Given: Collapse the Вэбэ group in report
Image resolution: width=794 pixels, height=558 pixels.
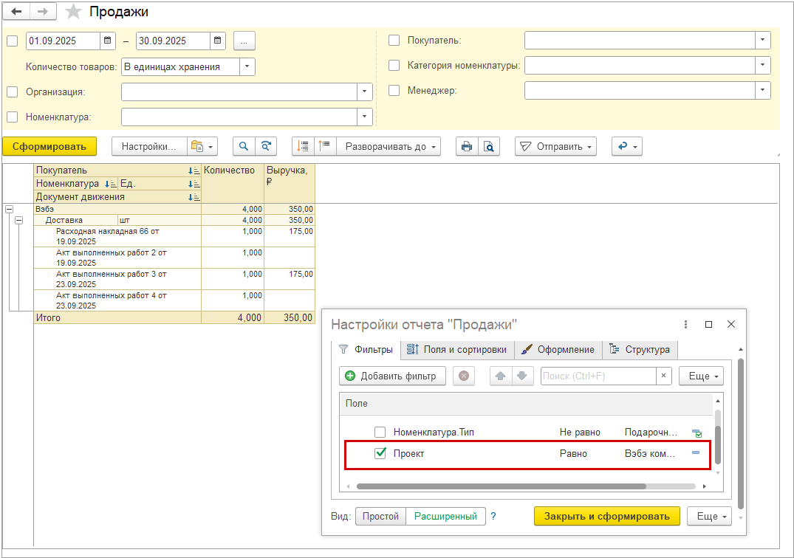Looking at the screenshot, I should point(9,210).
